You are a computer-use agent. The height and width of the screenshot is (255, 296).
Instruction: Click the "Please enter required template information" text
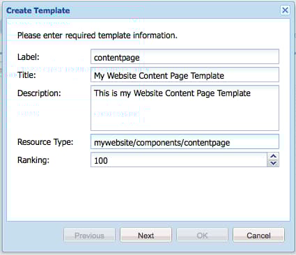click(98, 36)
